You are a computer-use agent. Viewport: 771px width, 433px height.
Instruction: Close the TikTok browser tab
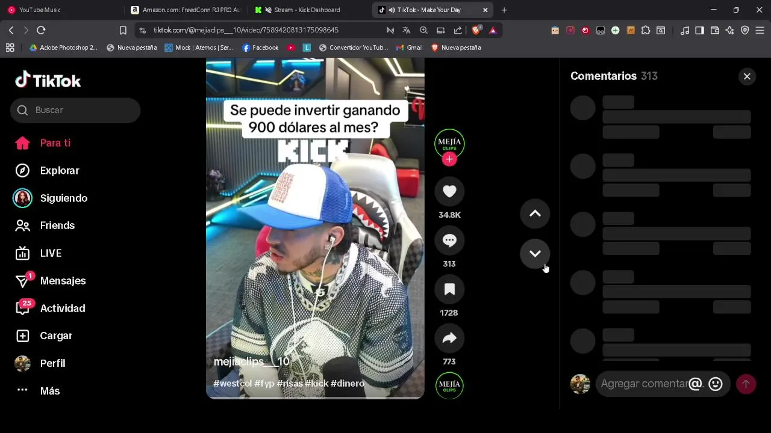tap(485, 10)
